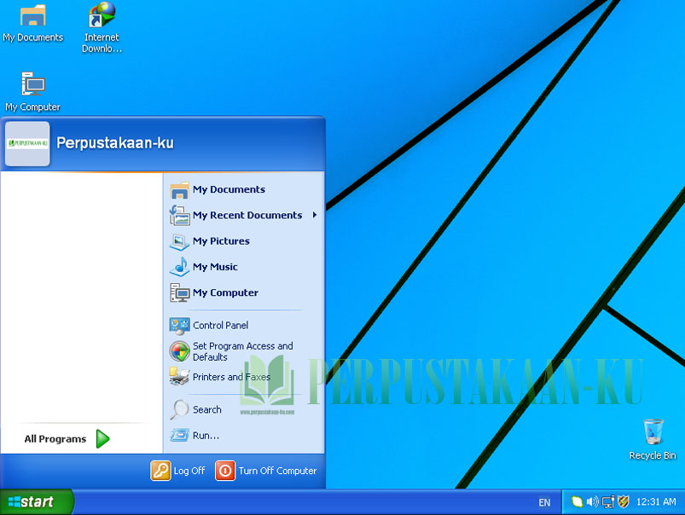Expand All Programs green arrow
The width and height of the screenshot is (685, 515).
(x=102, y=439)
